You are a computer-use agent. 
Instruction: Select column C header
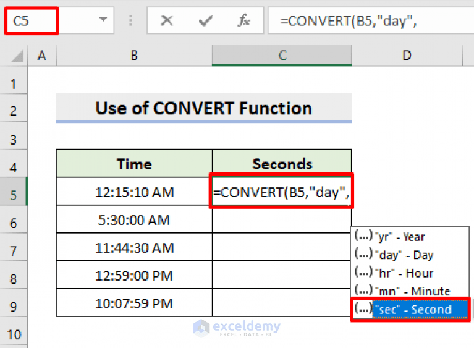coord(282,56)
